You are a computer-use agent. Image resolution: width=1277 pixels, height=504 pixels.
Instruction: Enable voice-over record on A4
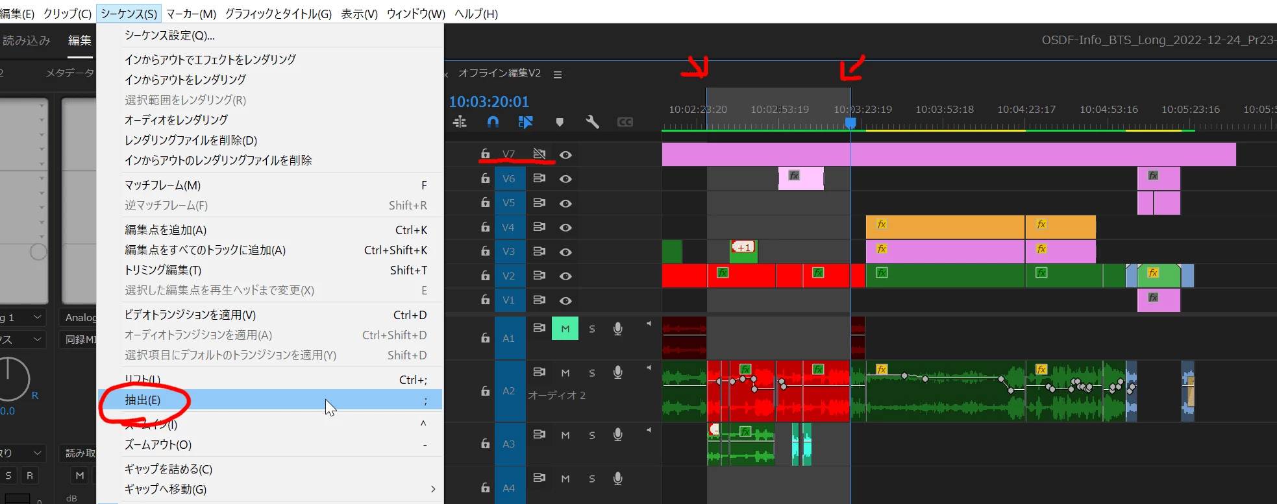[618, 479]
